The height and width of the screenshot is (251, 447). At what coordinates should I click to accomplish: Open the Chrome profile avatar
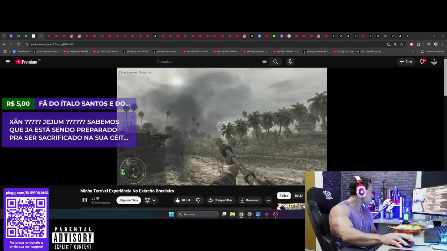(435, 44)
